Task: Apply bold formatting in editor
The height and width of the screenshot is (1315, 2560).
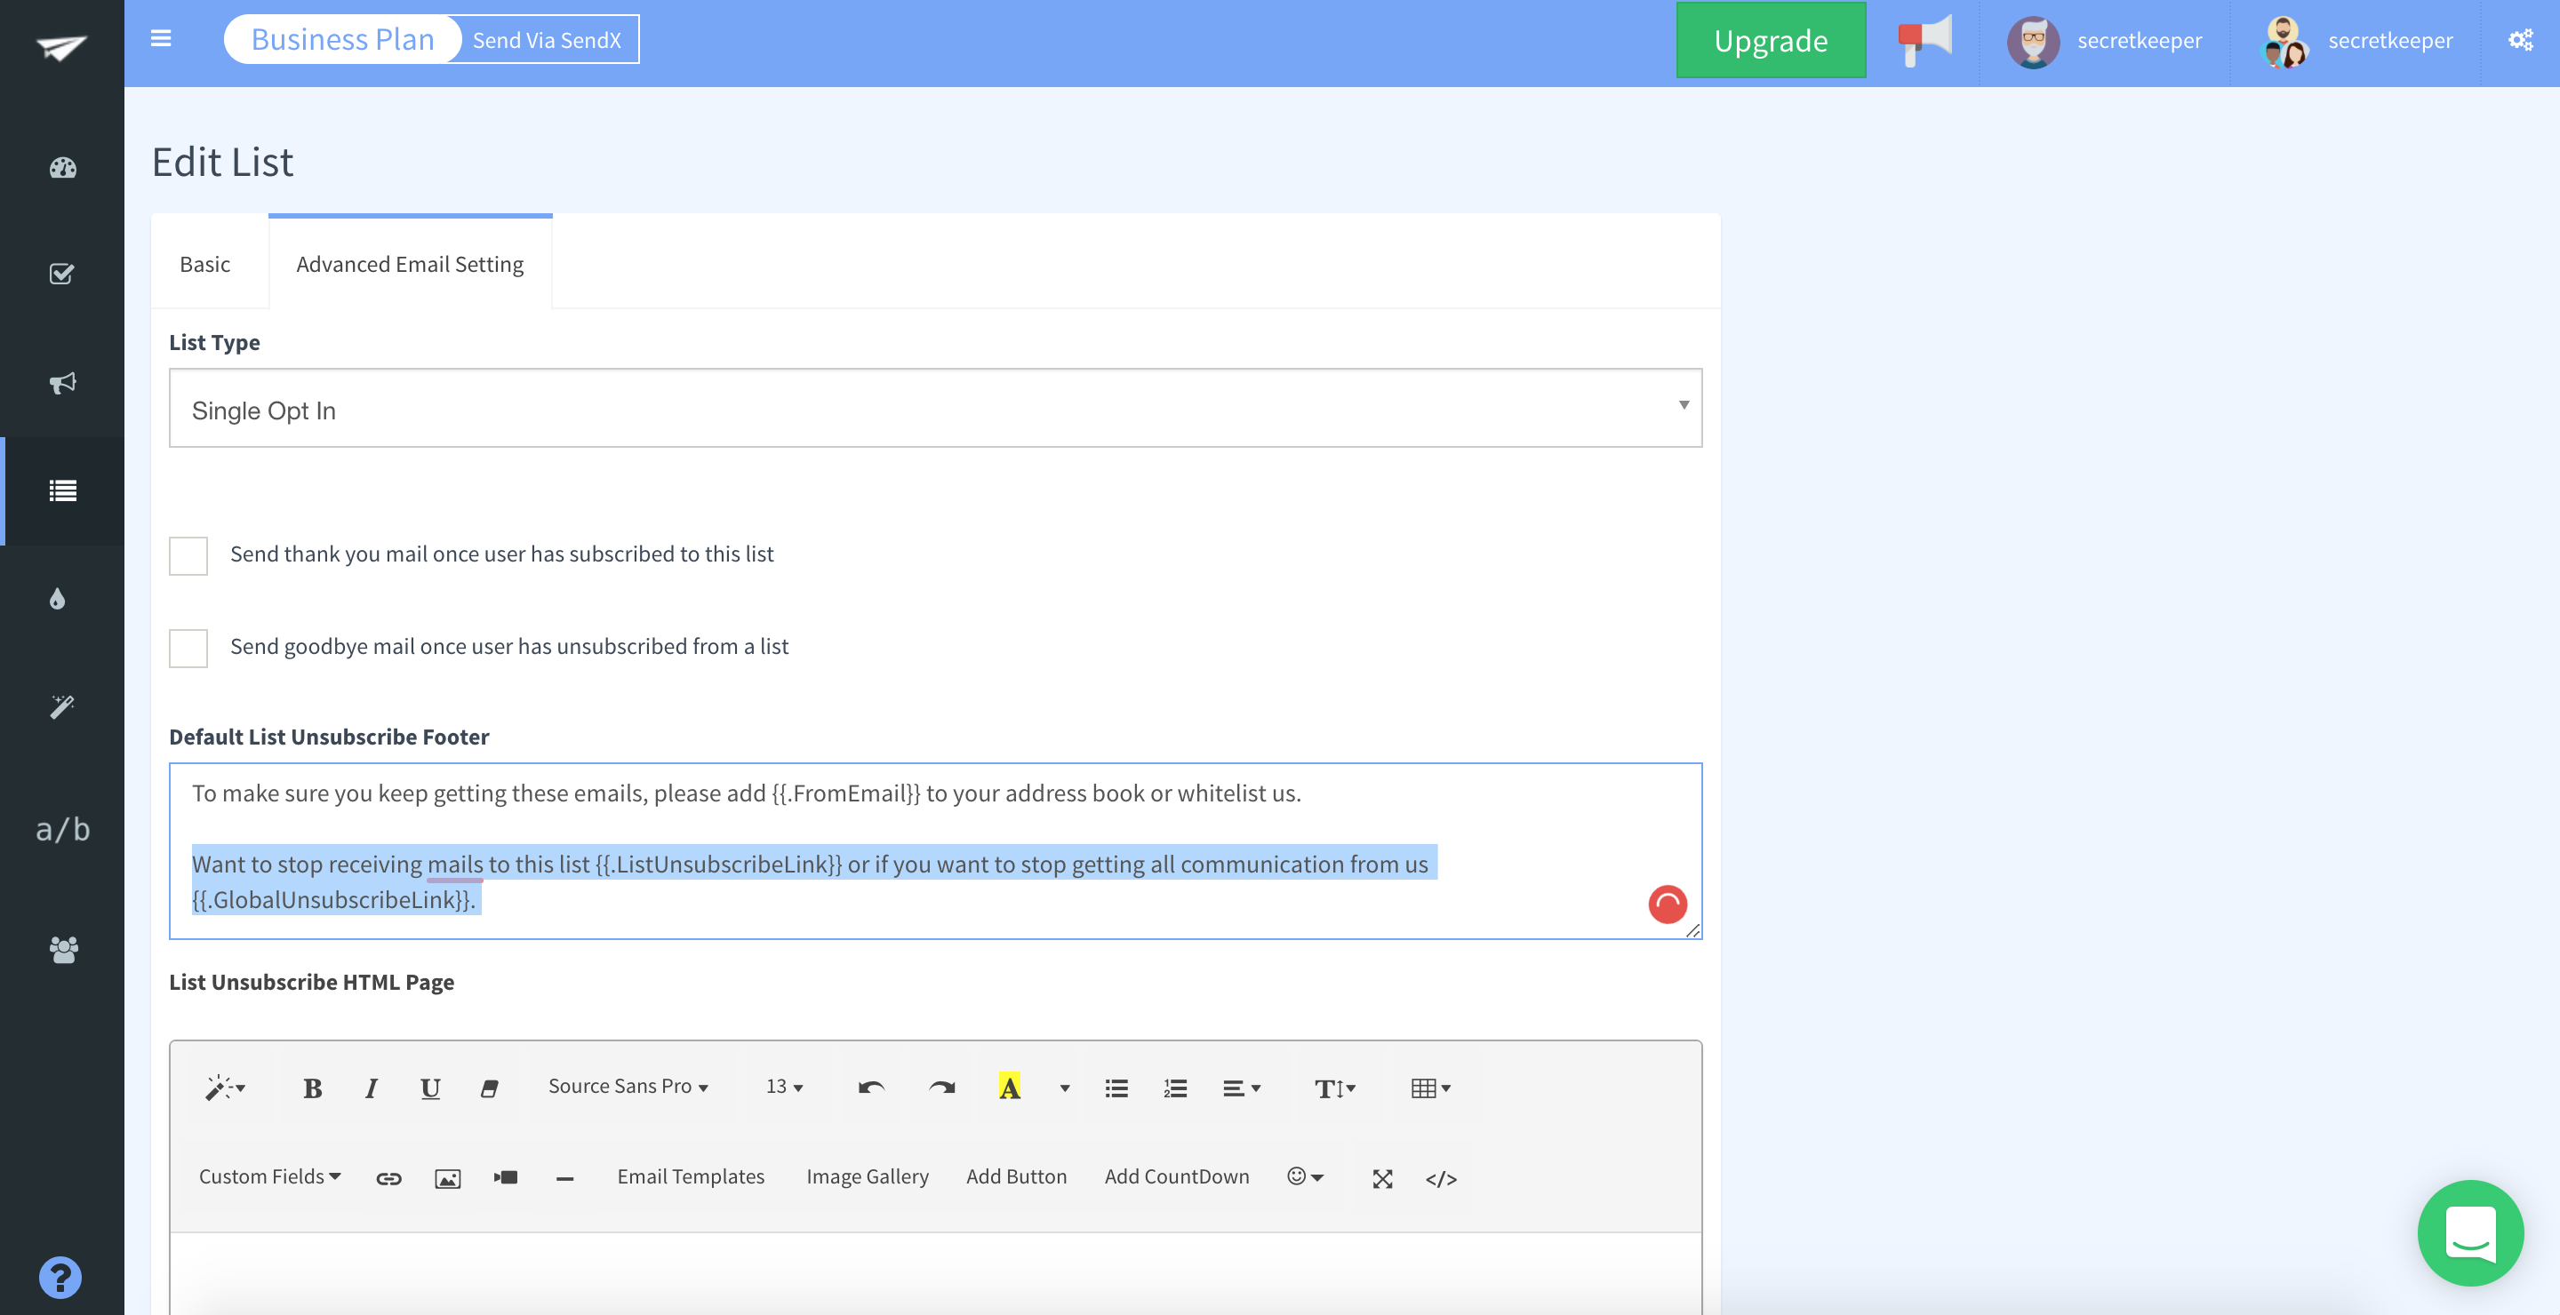Action: 312,1088
